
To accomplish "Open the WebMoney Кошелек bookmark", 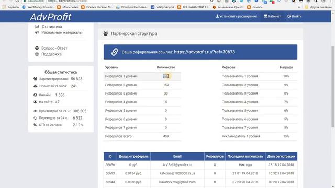I will pyautogui.click(x=38, y=7).
